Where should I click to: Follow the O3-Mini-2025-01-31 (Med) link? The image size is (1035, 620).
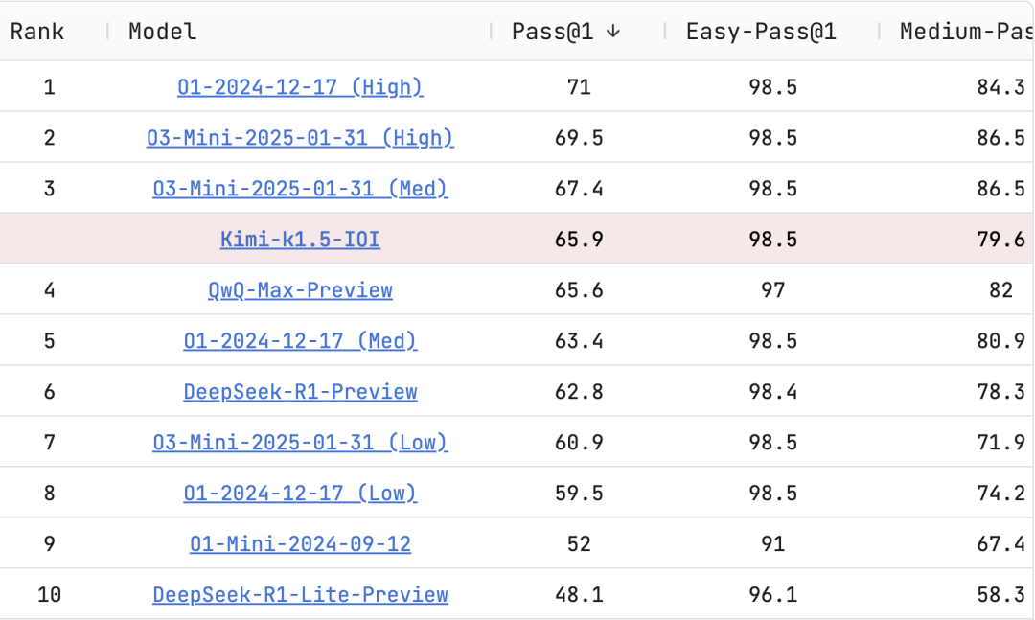coord(300,189)
